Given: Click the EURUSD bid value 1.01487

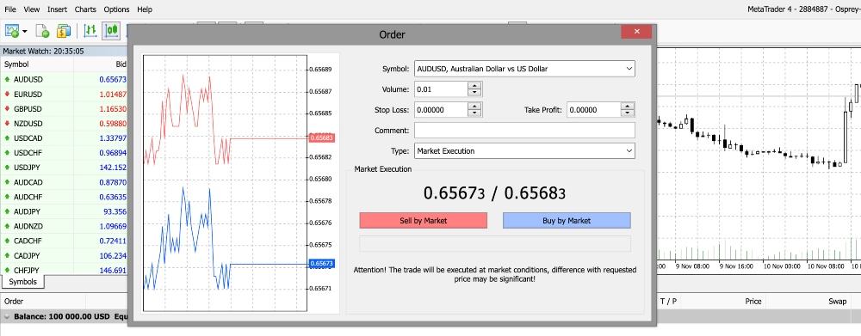Looking at the screenshot, I should 113,95.
